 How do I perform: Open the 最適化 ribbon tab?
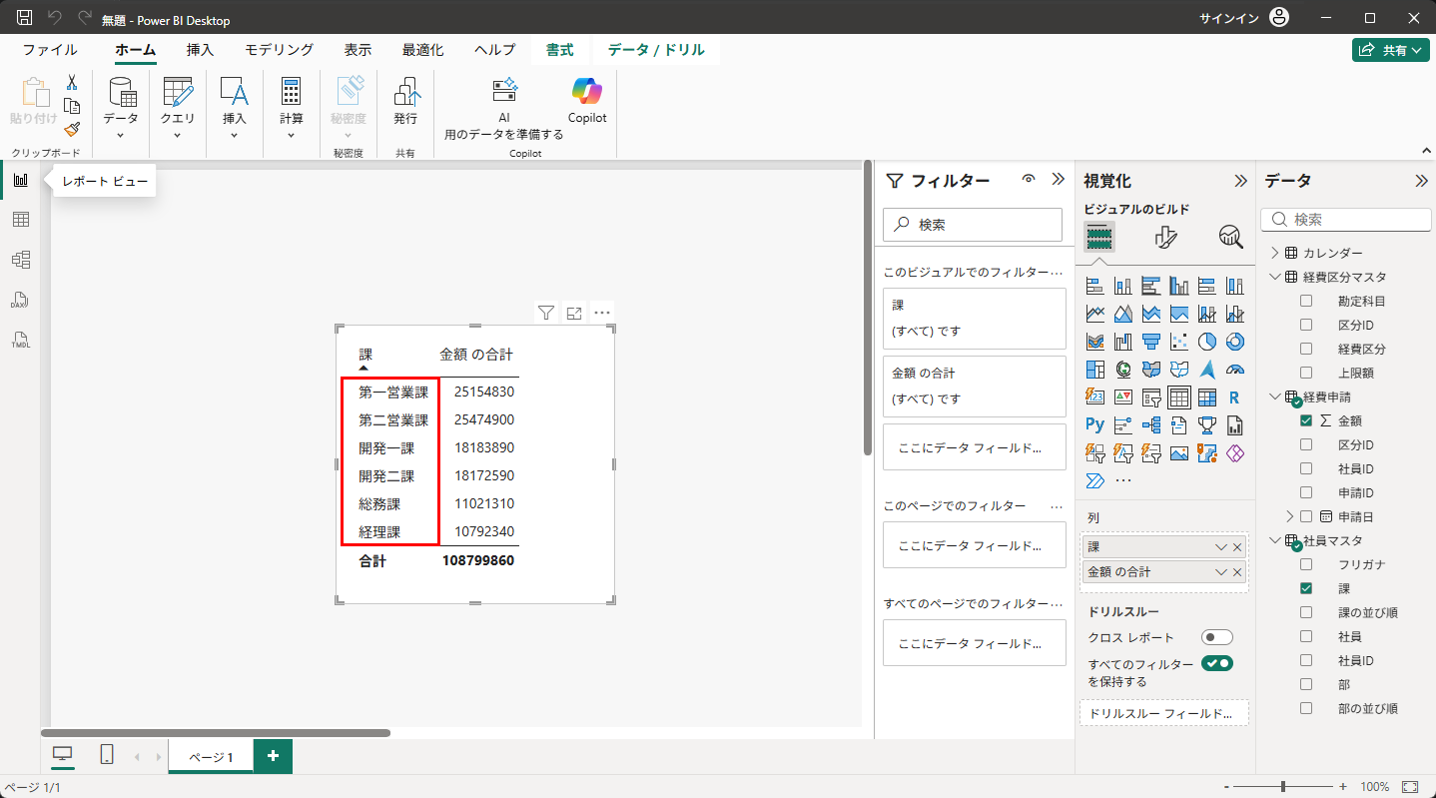tap(423, 50)
